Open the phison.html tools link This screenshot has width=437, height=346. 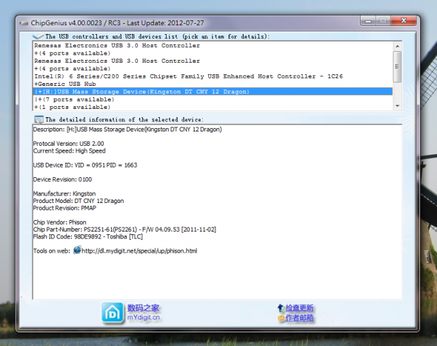(139, 251)
